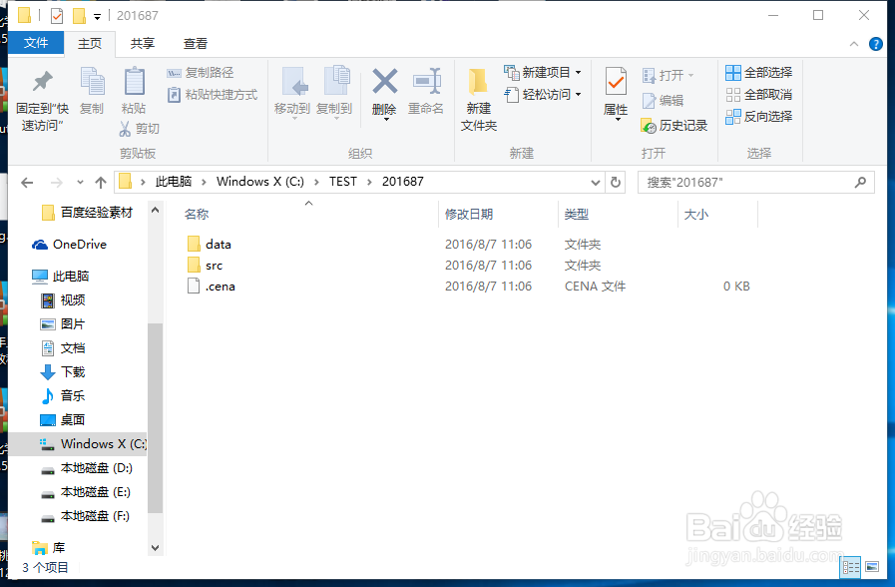Click the Forward navigation arrow
Screen dimensions: 895x587
[x=57, y=183]
